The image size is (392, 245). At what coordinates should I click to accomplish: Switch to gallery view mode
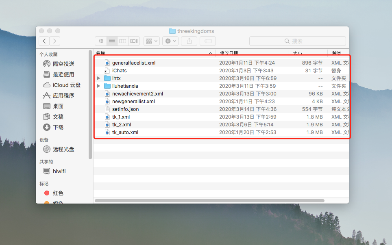pos(134,41)
